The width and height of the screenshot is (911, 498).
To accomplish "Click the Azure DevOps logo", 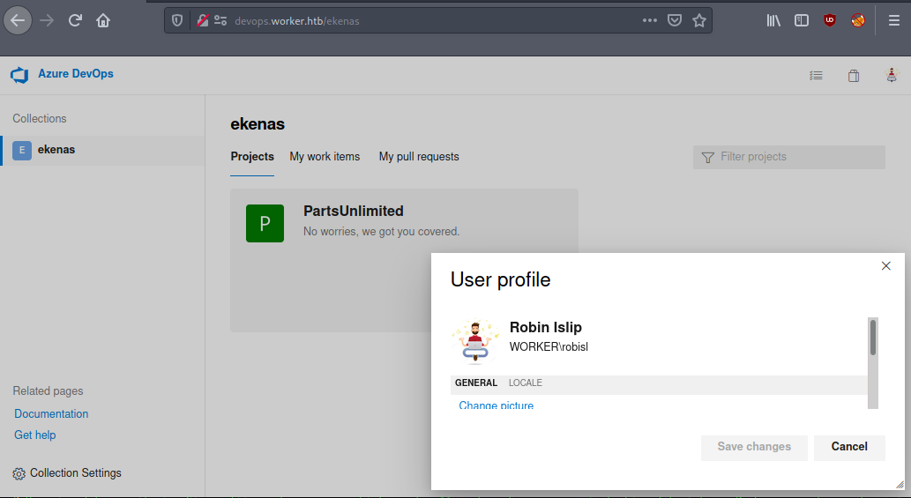I will [x=19, y=75].
